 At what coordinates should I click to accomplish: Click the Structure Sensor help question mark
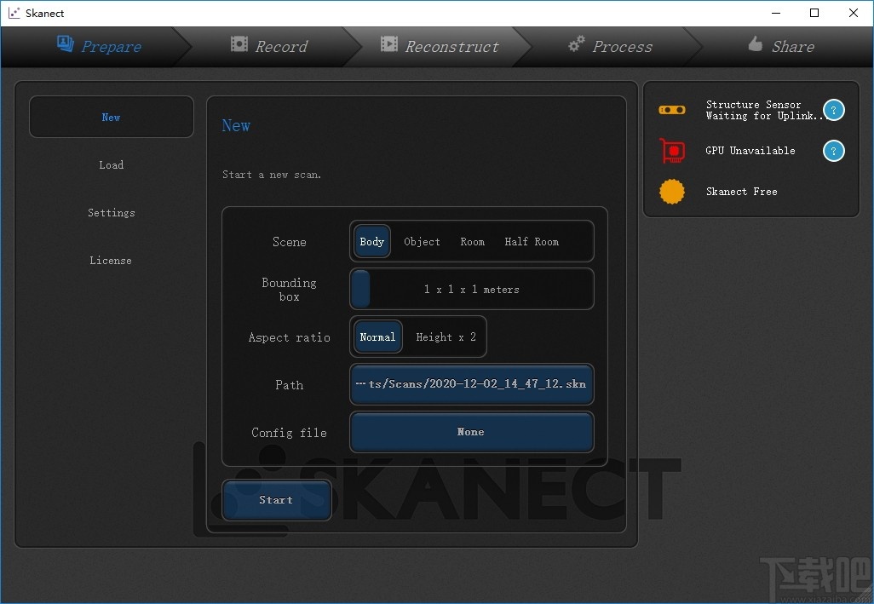[833, 109]
